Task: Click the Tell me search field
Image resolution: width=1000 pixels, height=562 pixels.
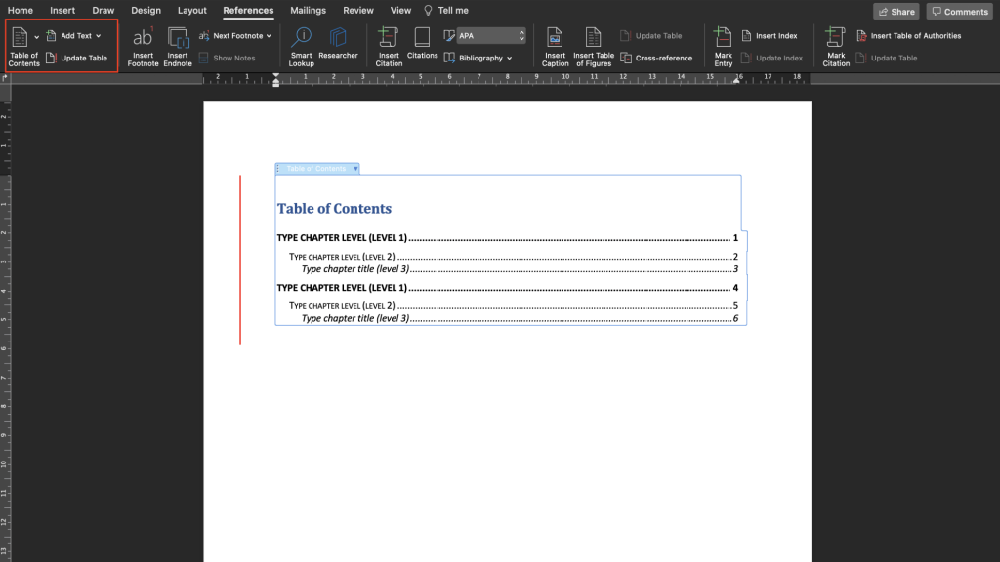Action: [x=446, y=10]
